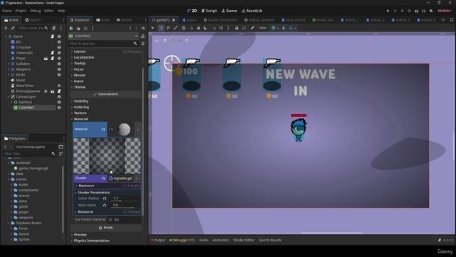Switch to Import dock tab

pyautogui.click(x=33, y=20)
